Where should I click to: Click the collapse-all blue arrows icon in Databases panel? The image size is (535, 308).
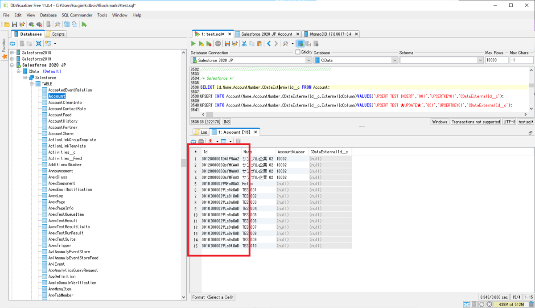tap(39, 44)
